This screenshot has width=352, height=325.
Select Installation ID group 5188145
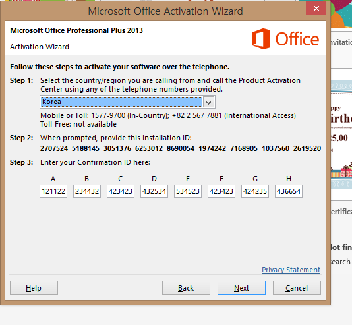point(86,148)
